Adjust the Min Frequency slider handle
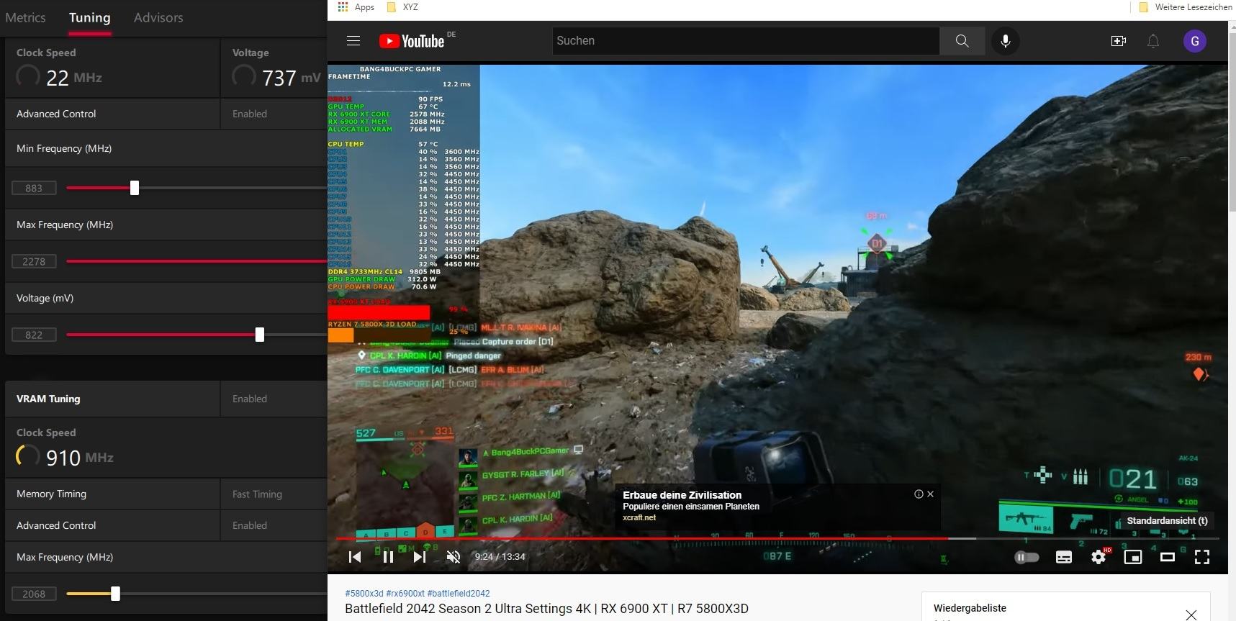The image size is (1236, 621). (135, 188)
